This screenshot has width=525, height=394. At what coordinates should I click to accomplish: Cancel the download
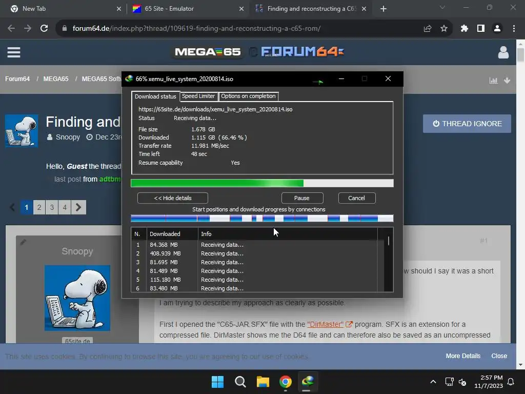(357, 198)
